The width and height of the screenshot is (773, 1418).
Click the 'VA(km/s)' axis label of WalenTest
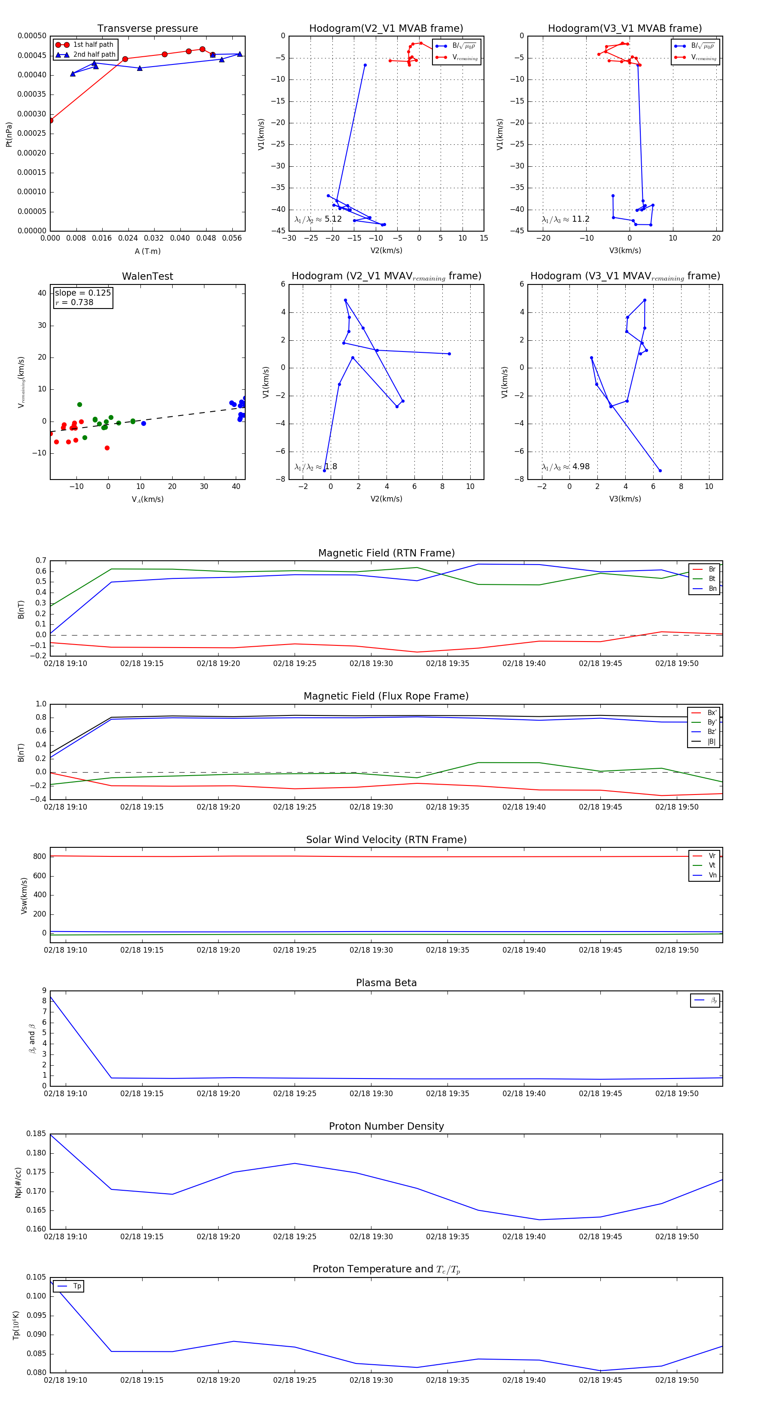[x=147, y=500]
